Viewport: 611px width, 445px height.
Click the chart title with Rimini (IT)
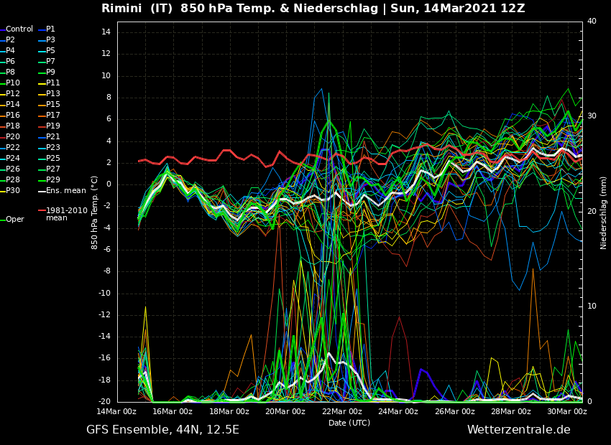coord(313,8)
